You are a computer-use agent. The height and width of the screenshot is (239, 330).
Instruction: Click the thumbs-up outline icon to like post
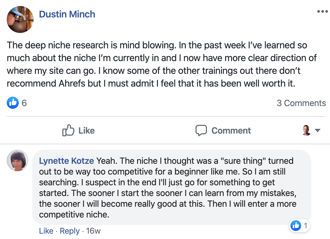[x=68, y=130]
